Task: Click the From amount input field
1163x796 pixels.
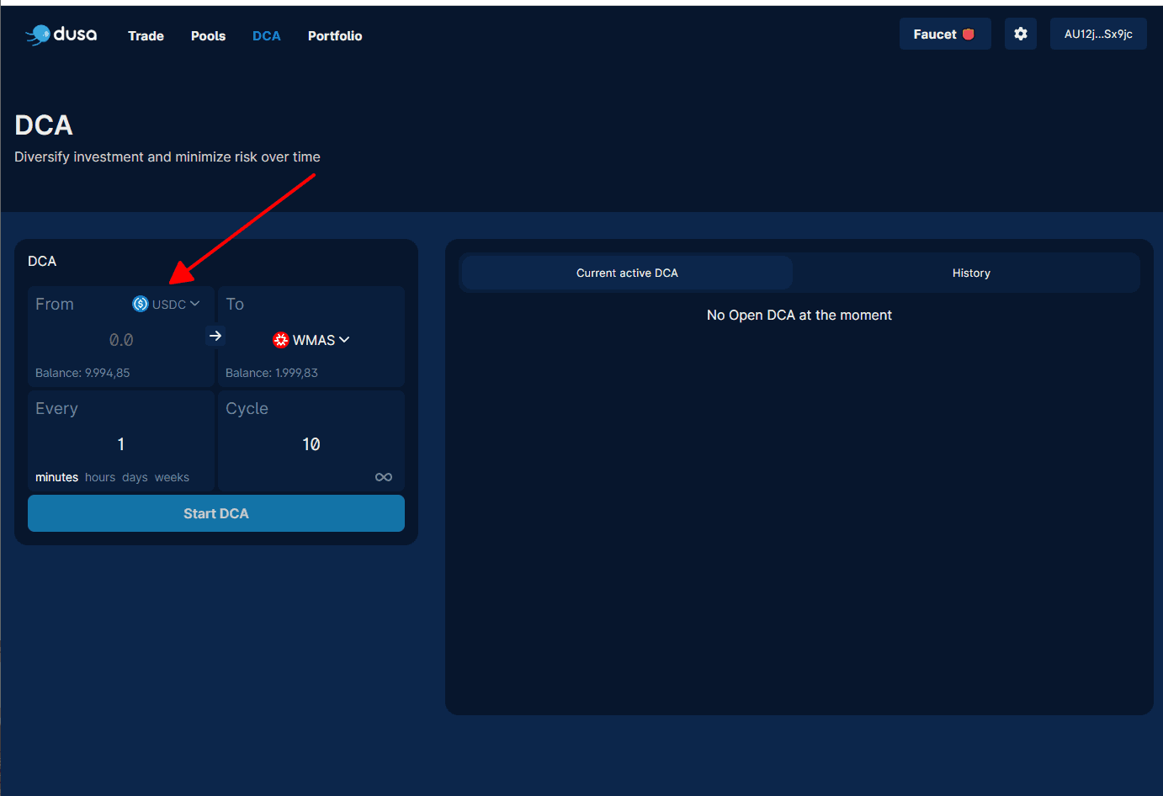Action: pyautogui.click(x=121, y=340)
